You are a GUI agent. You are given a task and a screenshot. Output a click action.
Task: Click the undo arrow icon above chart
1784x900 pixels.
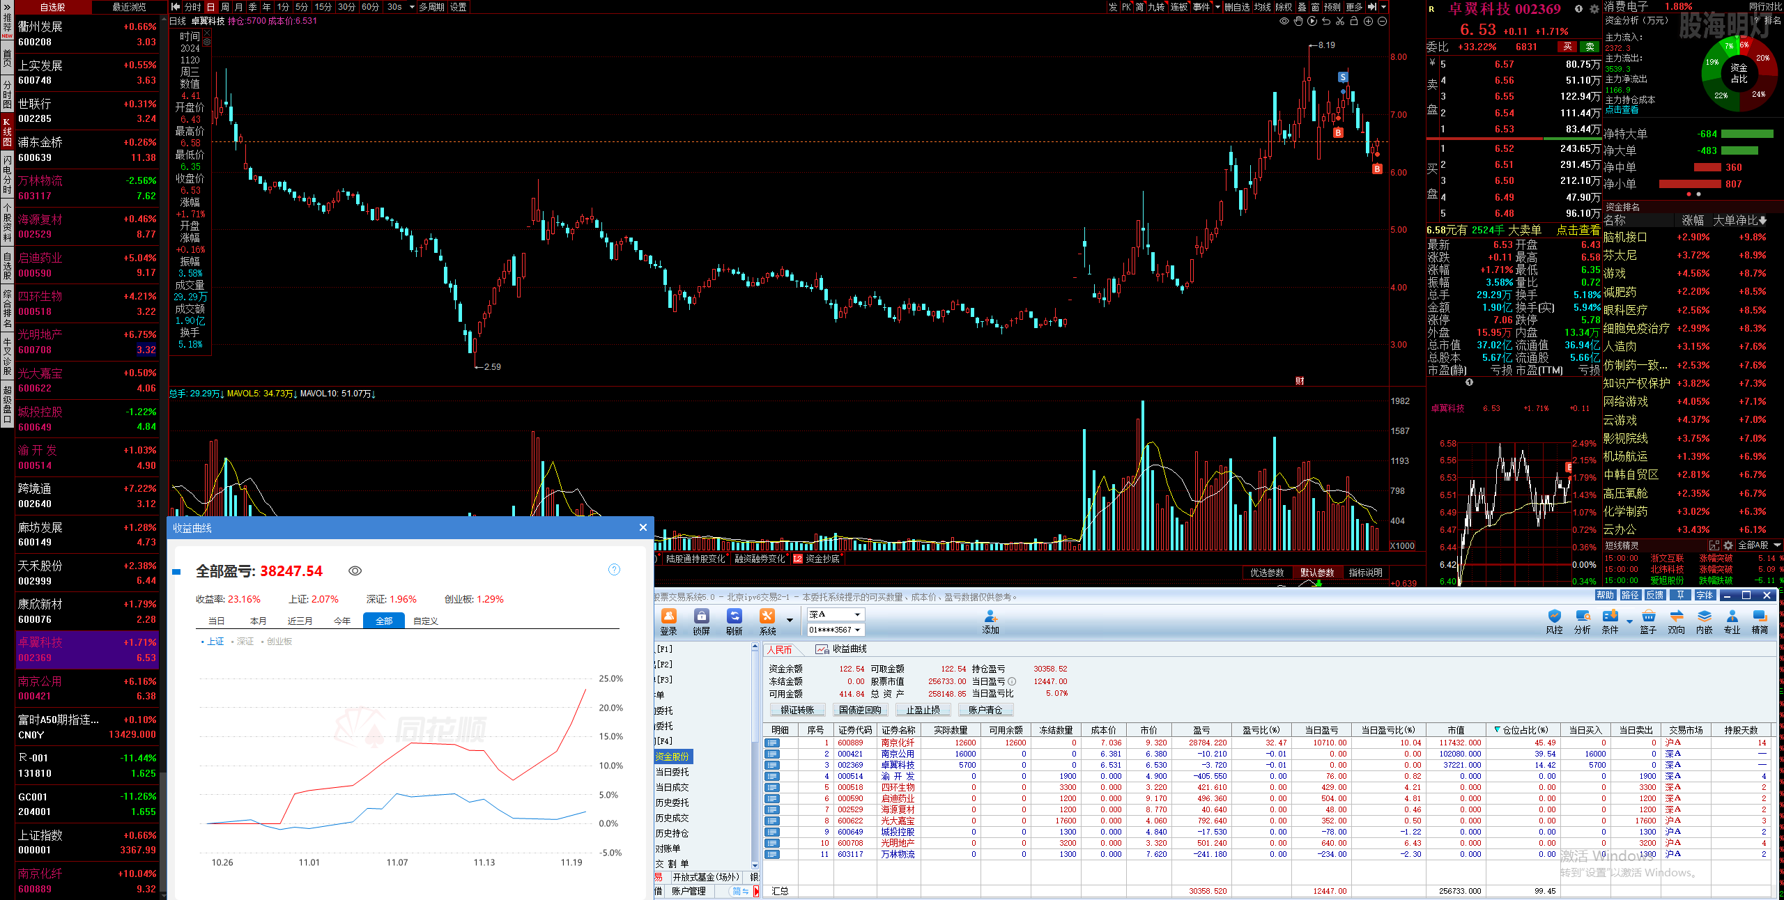click(1326, 22)
